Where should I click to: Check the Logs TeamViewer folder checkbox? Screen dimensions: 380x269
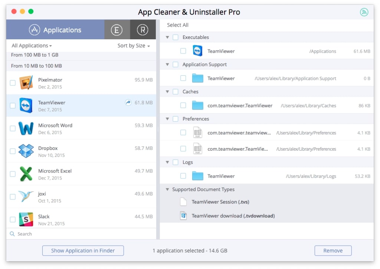[x=183, y=176]
